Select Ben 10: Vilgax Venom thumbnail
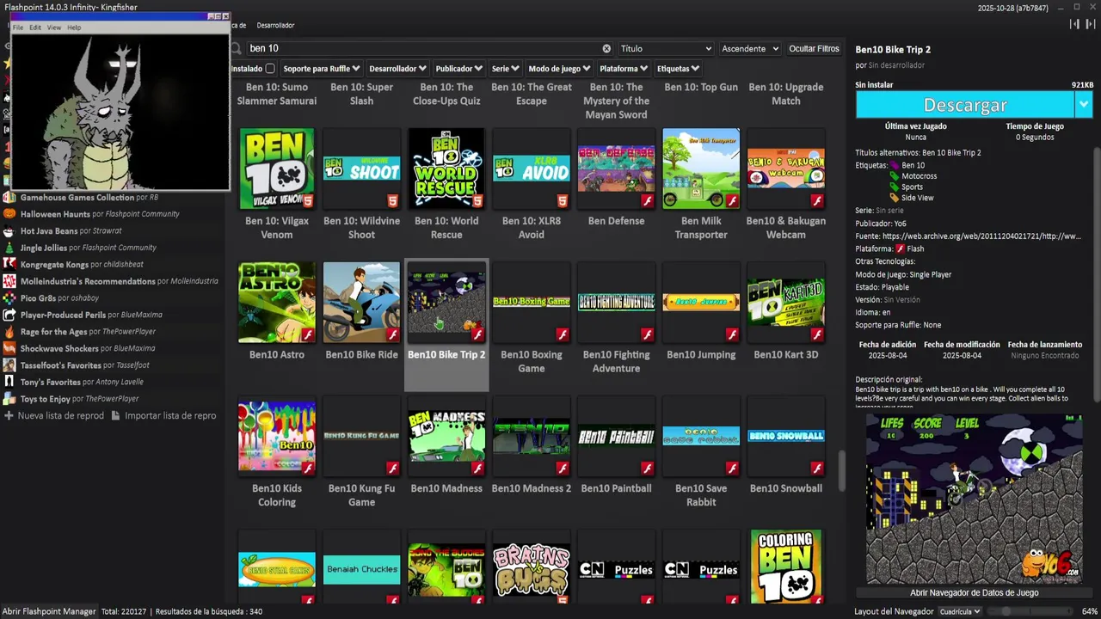 277,169
